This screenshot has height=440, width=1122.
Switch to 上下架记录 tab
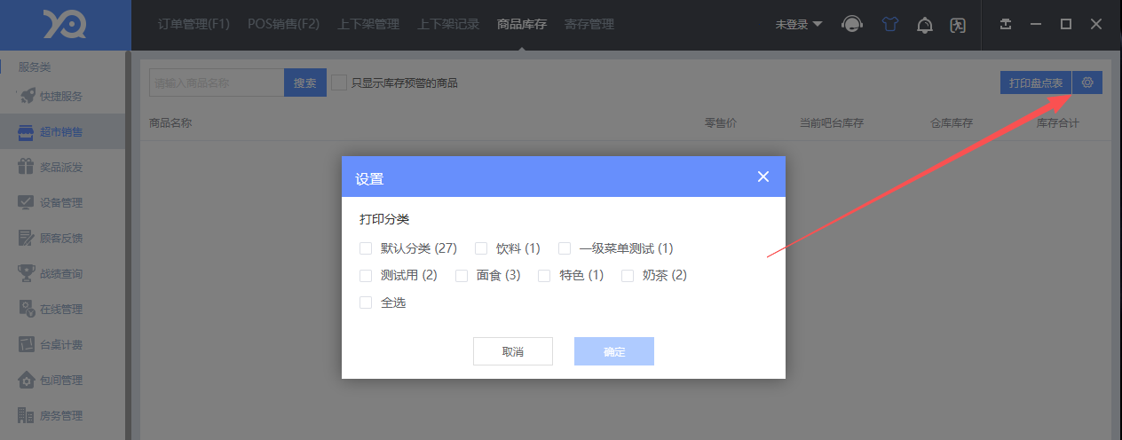click(448, 24)
